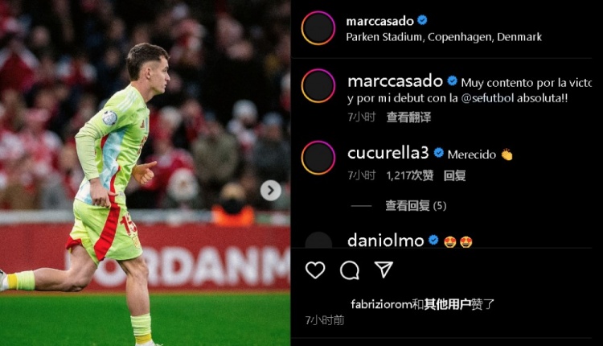603x346 pixels.
Task: Open comments with the speech bubble icon
Action: tap(350, 270)
